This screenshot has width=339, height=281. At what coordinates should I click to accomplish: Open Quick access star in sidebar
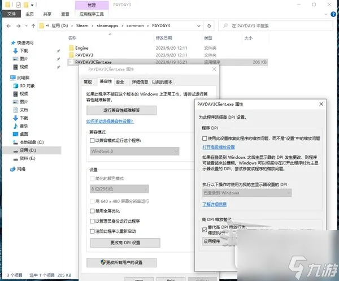click(13, 42)
